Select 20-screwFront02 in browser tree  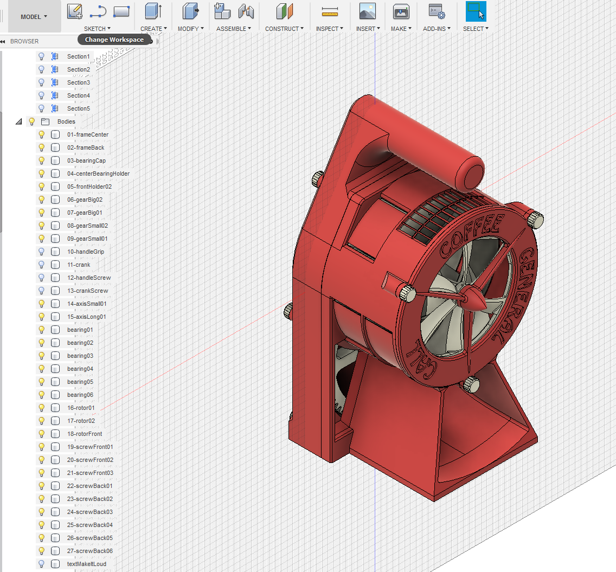(90, 460)
